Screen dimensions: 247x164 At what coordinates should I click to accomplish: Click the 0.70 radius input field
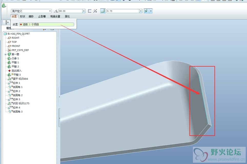click(x=123, y=11)
